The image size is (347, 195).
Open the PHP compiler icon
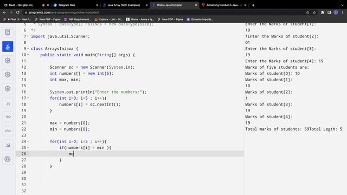click(8, 131)
